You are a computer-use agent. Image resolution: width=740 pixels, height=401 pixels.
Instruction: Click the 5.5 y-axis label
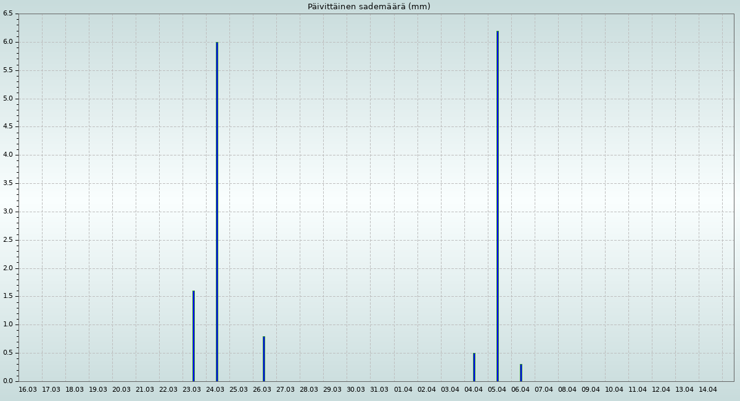7,70
